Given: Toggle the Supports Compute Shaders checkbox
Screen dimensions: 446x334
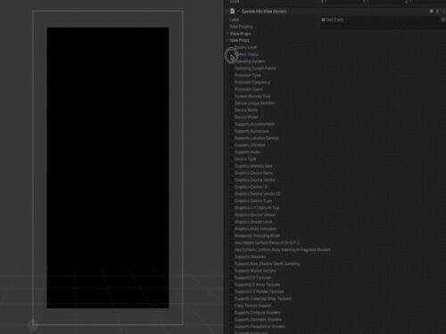Looking at the screenshot, I should tap(232, 313).
